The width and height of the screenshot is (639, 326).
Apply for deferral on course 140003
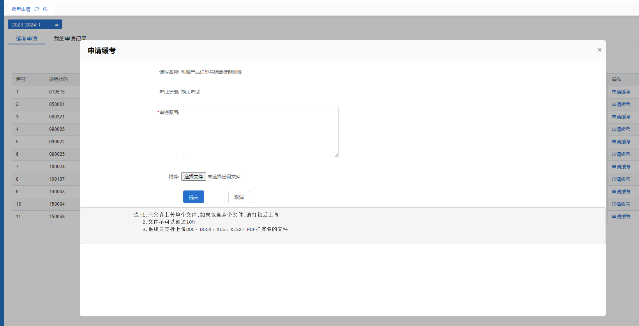(x=621, y=192)
